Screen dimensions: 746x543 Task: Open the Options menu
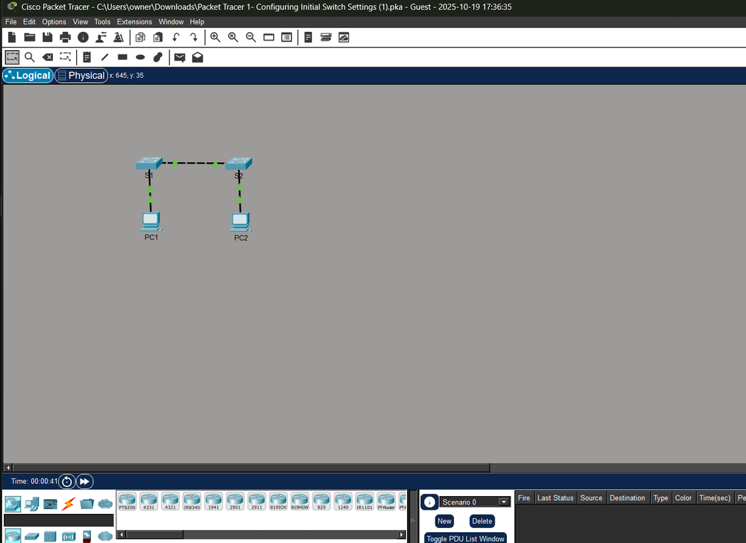pos(54,22)
